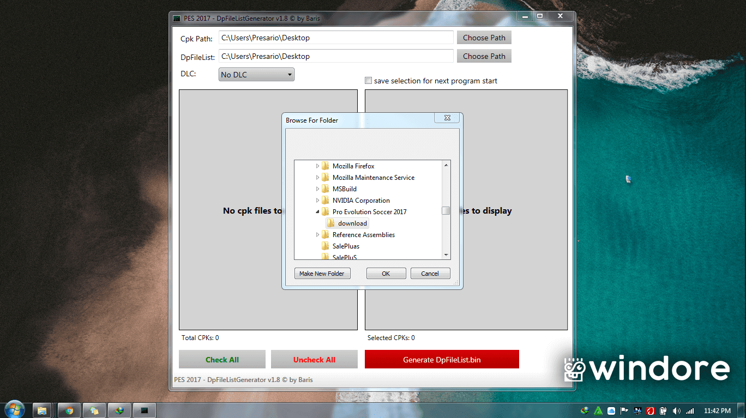746x418 pixels.
Task: Expand the MSBuild folder node
Action: pyautogui.click(x=317, y=189)
